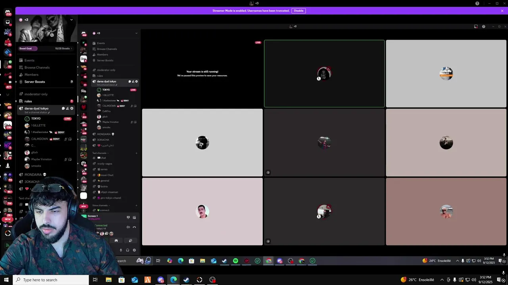This screenshot has width=508, height=285.
Task: Show hidden tray icons in the streamed taskbar
Action: [457, 261]
